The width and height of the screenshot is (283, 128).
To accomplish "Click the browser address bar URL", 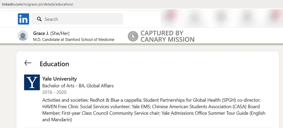I will point(37,4).
